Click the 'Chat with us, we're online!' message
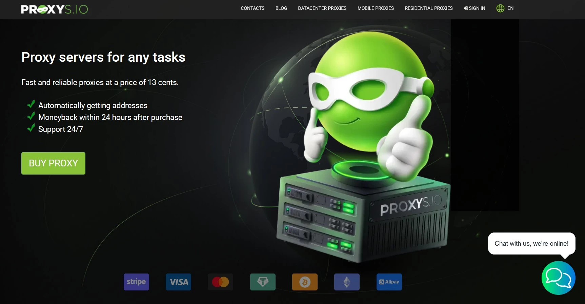Screen dimensions: 585x304 coord(531,243)
